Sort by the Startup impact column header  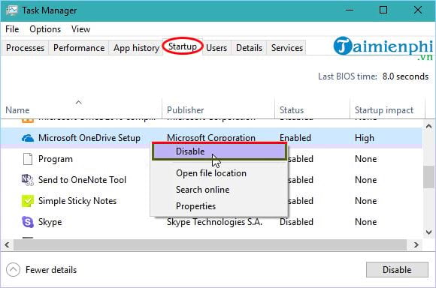coord(384,110)
